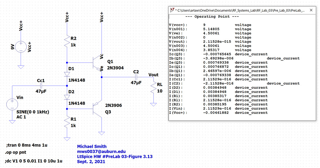Click the Vc net label on Q1 collector
Screen dimensions: 320x168
(101, 56)
